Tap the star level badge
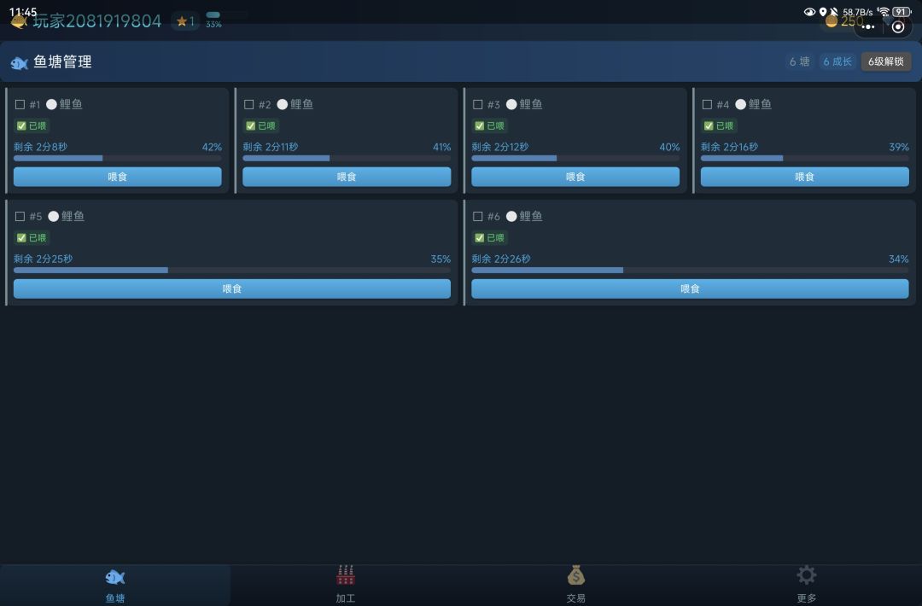 pos(186,21)
